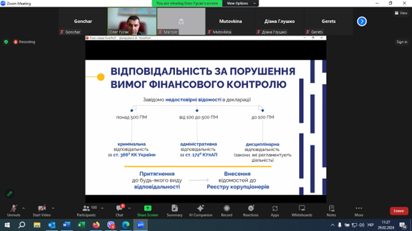Open the Reactions panel
Screen dimensions: 412x231
[251, 211]
